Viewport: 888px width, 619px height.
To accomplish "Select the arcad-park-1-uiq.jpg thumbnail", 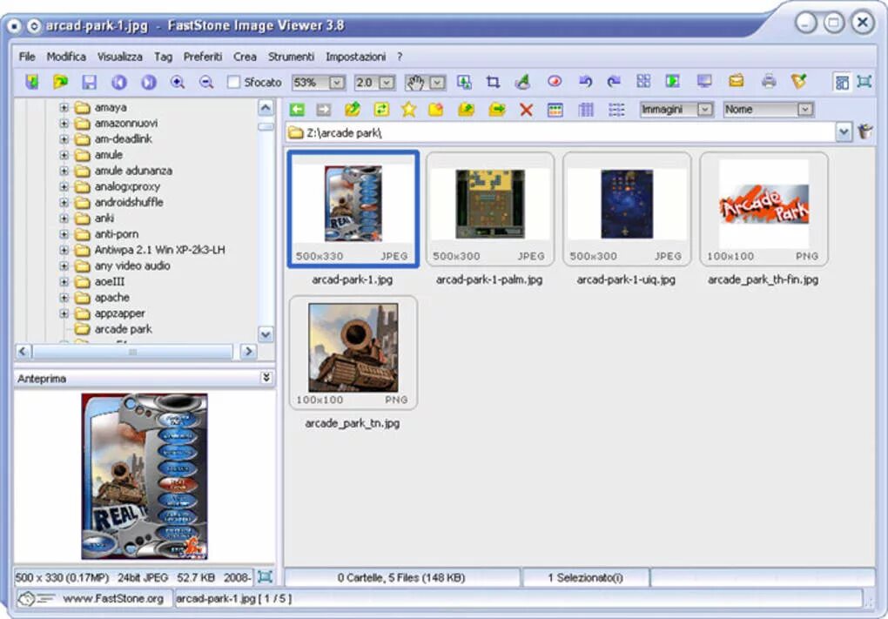I will point(627,208).
